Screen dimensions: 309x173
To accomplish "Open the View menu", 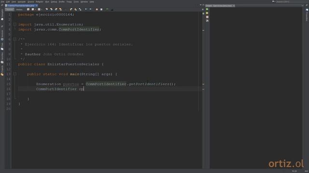I will coord(14,2).
